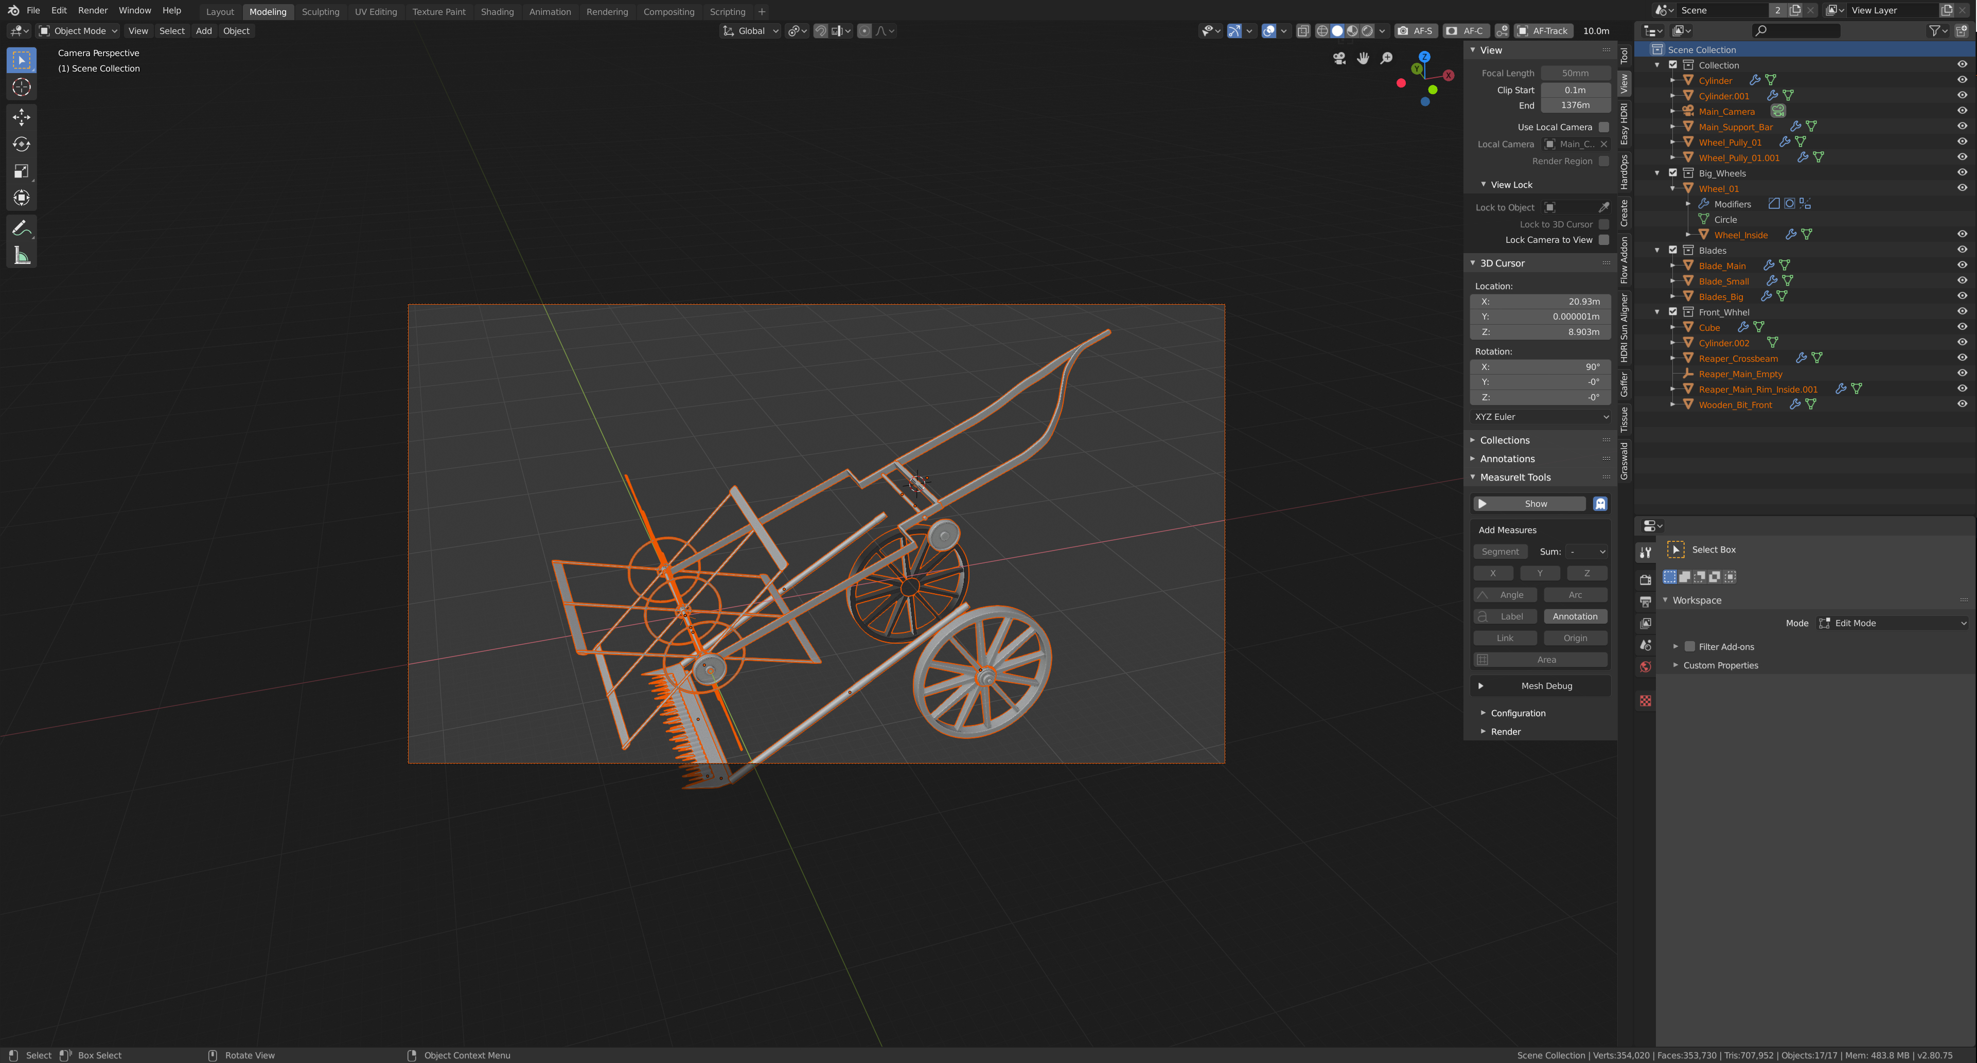
Task: Click the zoom view magnifier icon
Action: coord(1387,58)
